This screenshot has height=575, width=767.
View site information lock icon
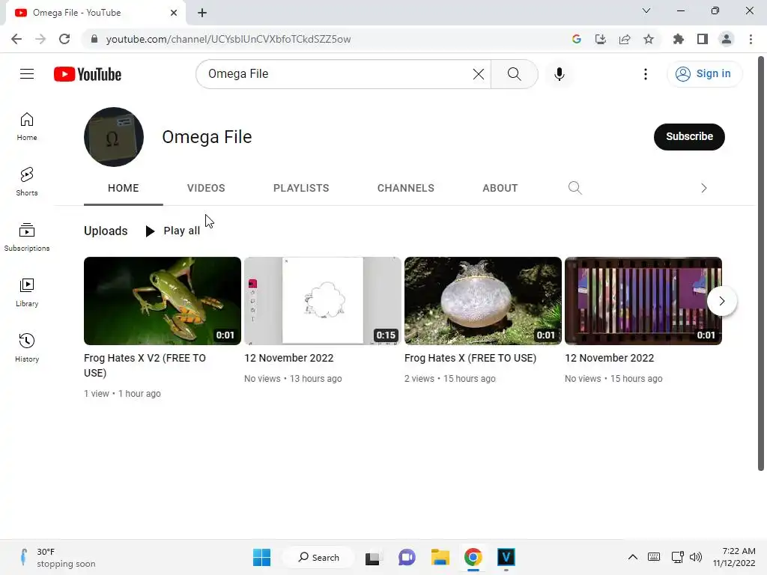coord(94,39)
